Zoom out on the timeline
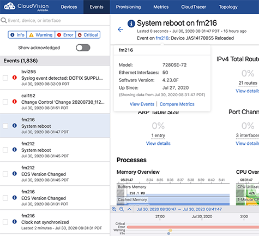Image resolution: width=259 pixels, height=236 pixels. (122, 209)
